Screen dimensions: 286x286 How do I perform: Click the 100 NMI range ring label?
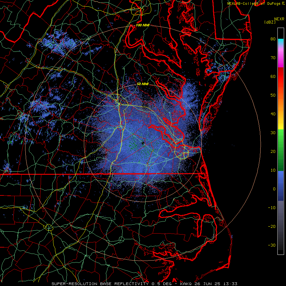point(143,25)
